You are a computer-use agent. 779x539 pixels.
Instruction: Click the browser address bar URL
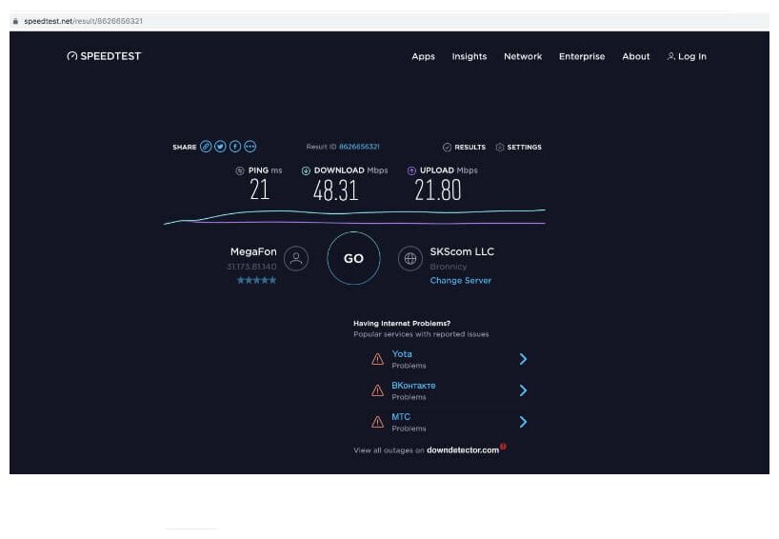(84, 21)
